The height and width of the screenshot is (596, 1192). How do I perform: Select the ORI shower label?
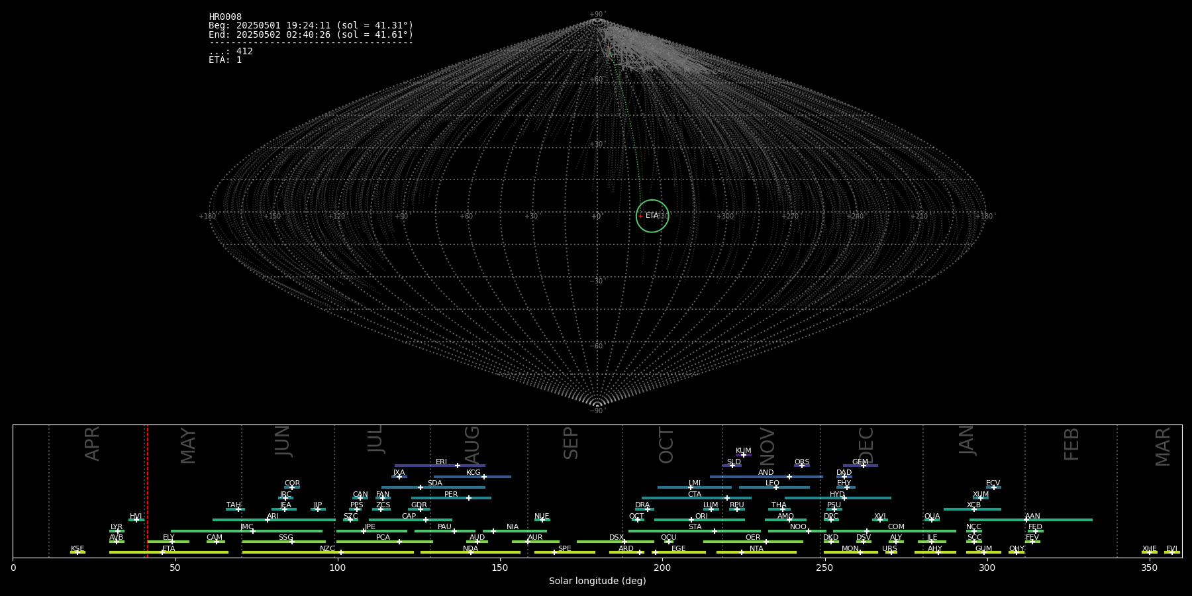tap(701, 516)
